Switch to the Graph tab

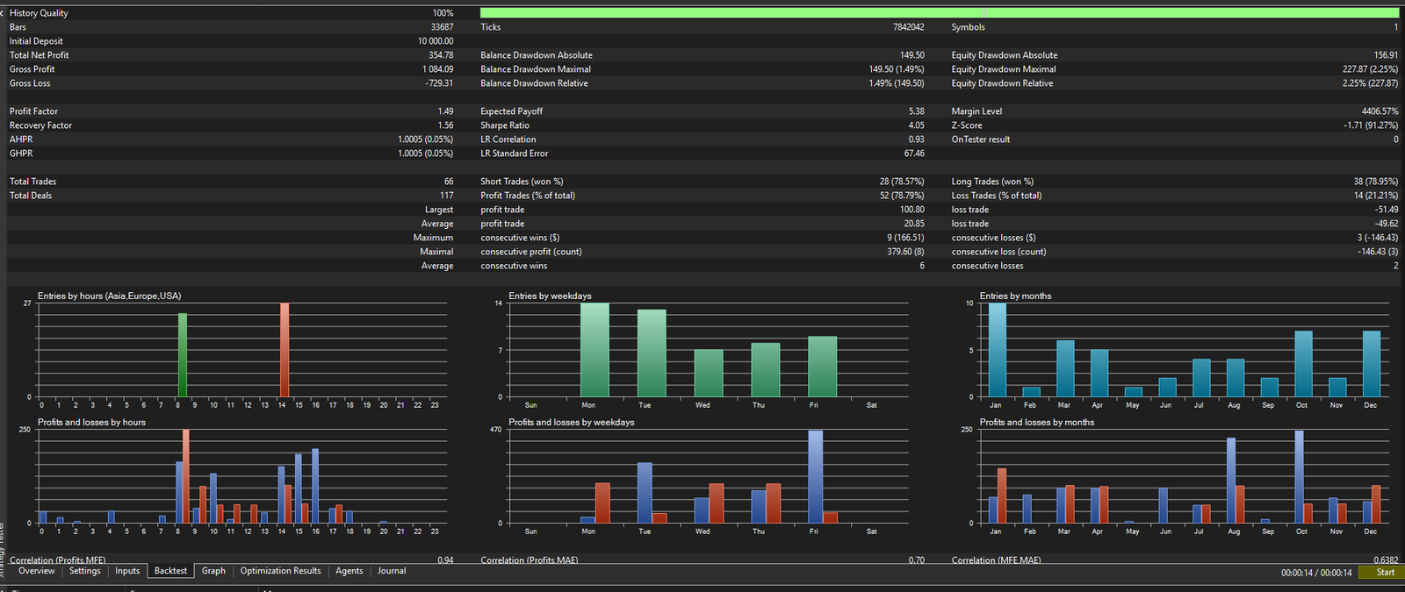point(213,571)
